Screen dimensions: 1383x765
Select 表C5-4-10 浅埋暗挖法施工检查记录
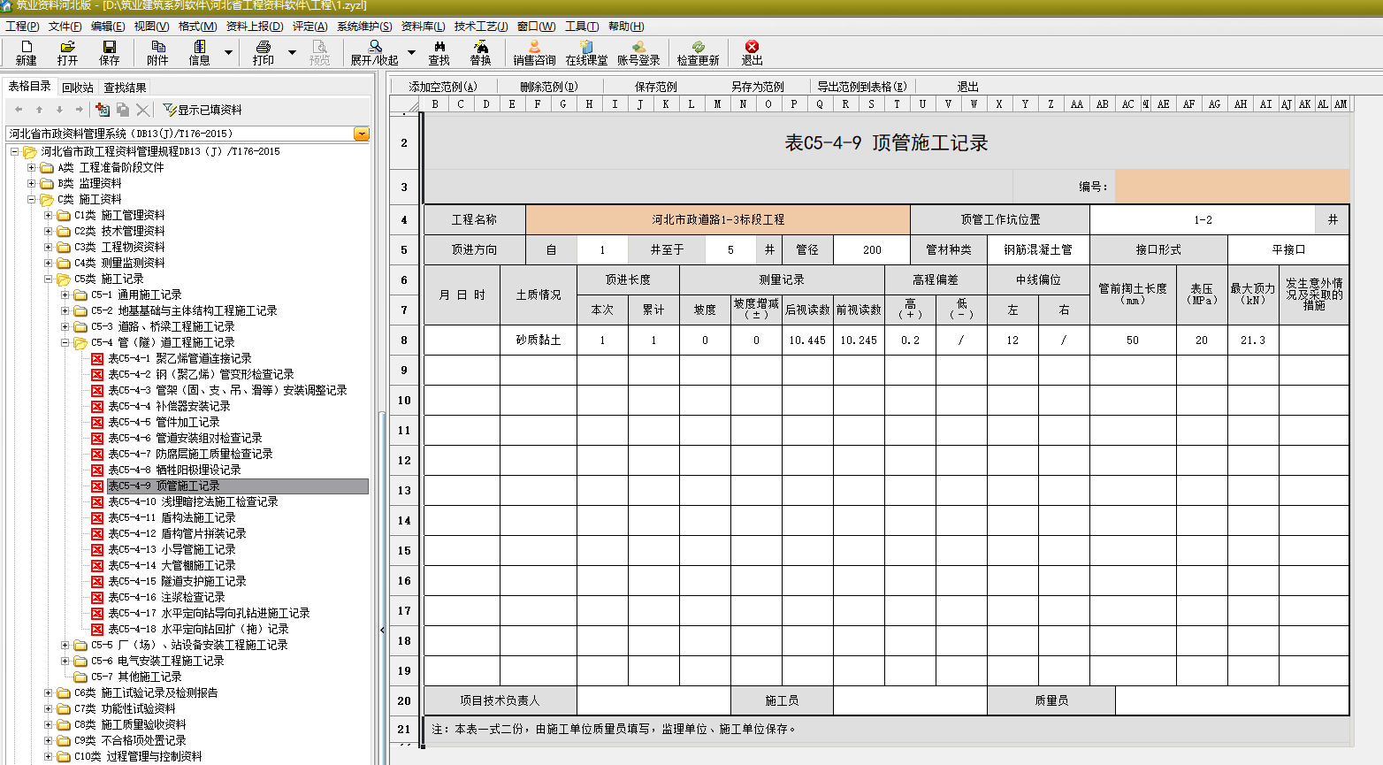tap(193, 501)
